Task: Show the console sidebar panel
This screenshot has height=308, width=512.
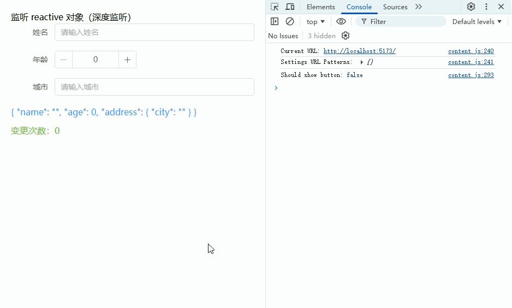Action: pyautogui.click(x=275, y=21)
